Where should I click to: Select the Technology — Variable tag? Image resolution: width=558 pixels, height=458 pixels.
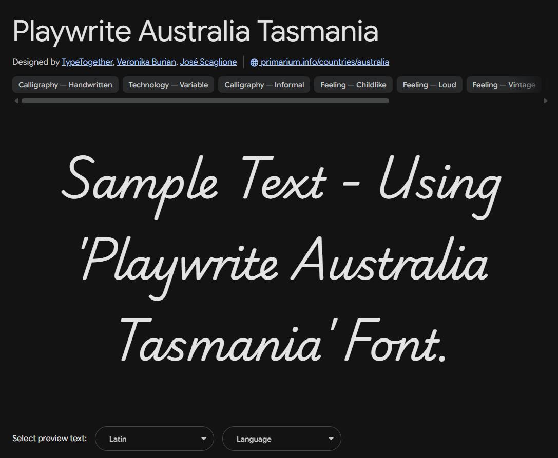coord(168,85)
